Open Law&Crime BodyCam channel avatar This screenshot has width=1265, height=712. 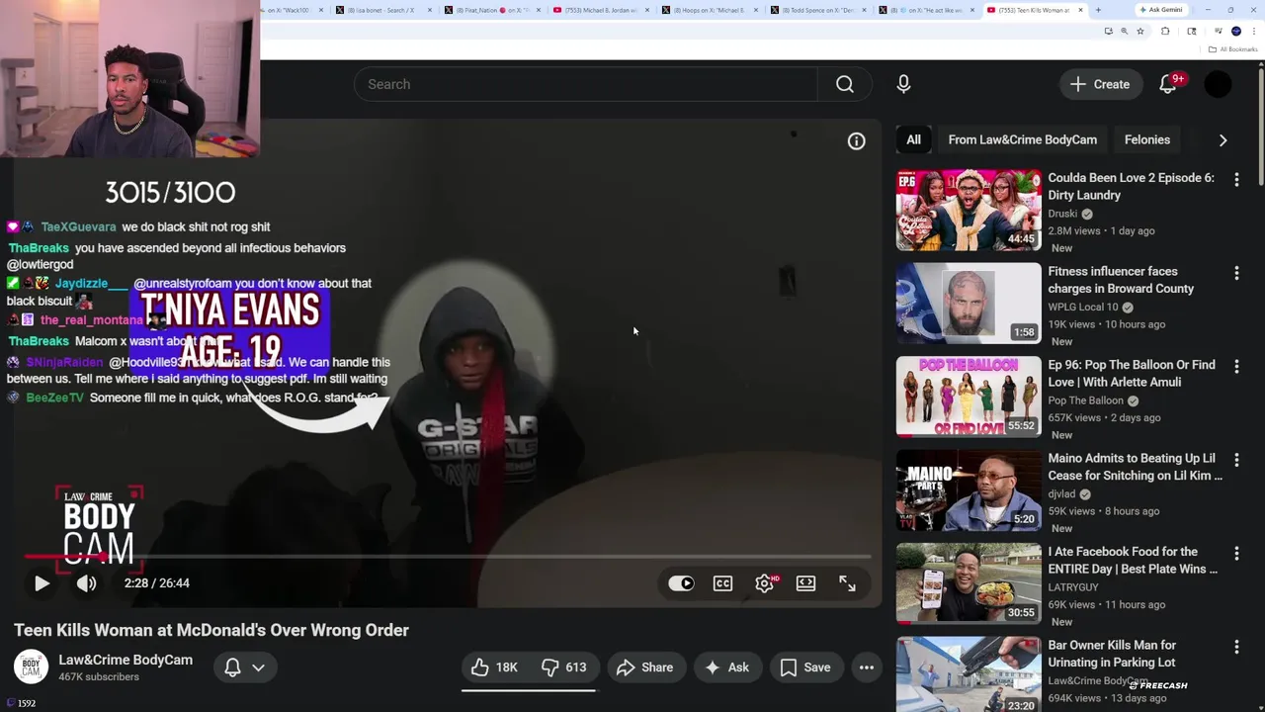pyautogui.click(x=31, y=667)
